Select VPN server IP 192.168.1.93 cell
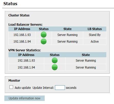The image size is (114, 104). pos(26,61)
